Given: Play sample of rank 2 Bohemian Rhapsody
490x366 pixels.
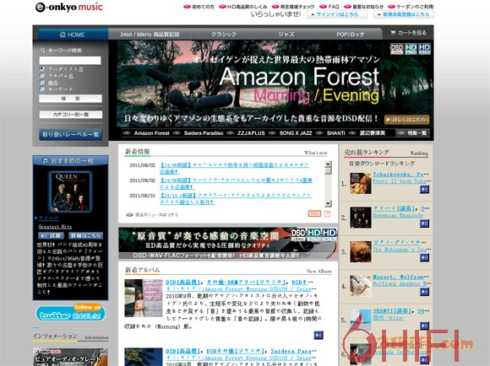Looking at the screenshot, I should tap(424, 223).
